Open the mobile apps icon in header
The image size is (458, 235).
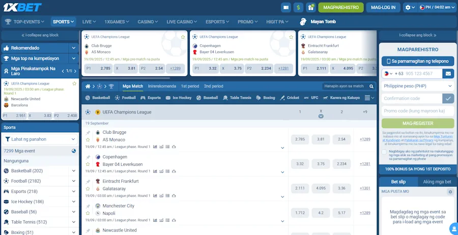[x=286, y=8]
